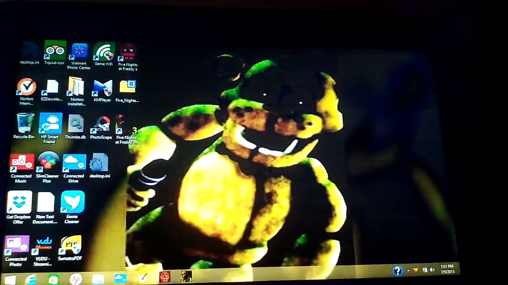Open the clock showing 1:51 PM
The width and height of the screenshot is (508, 285).
(x=447, y=269)
